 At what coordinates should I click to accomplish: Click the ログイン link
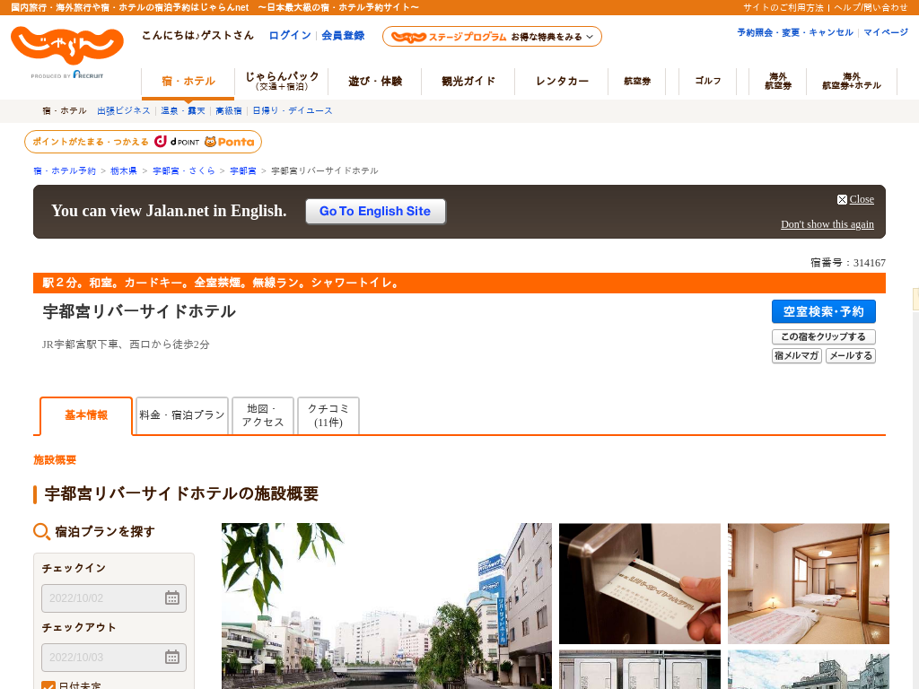pyautogui.click(x=290, y=36)
